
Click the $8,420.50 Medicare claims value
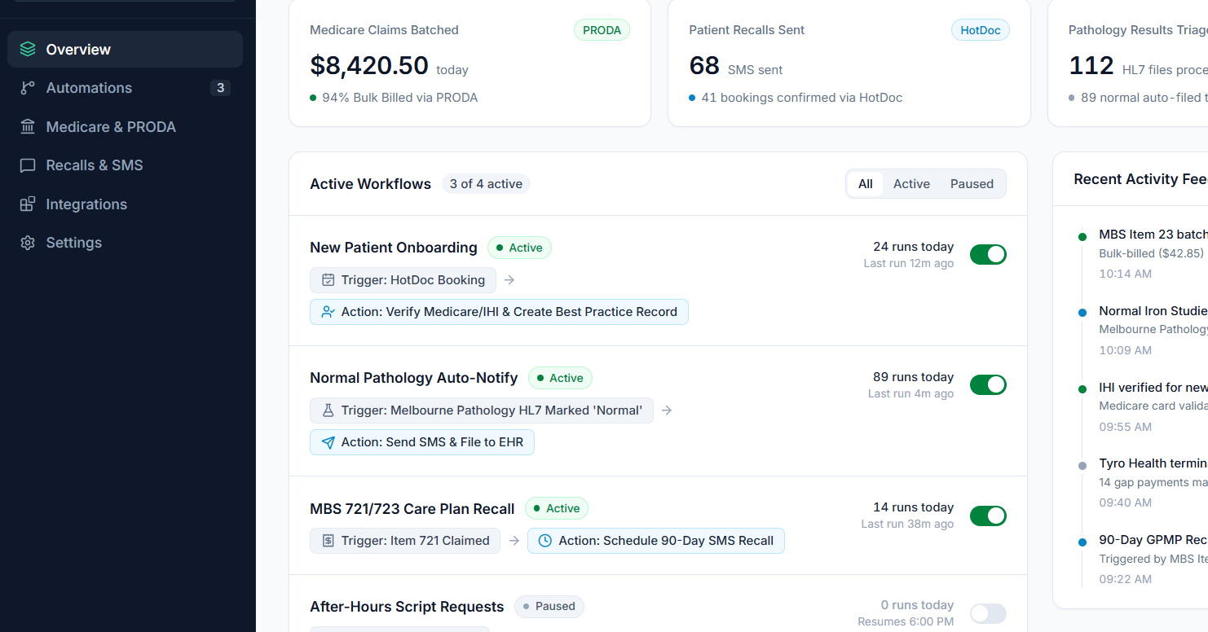[x=369, y=65]
